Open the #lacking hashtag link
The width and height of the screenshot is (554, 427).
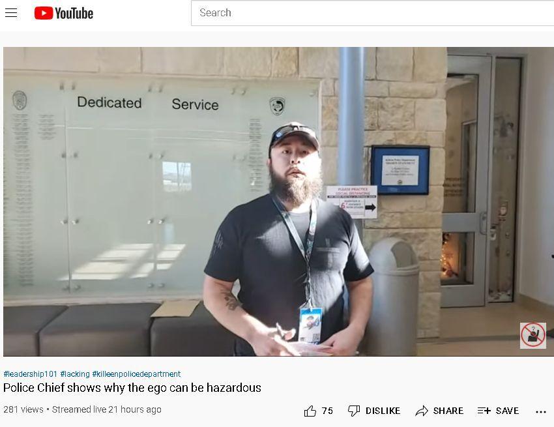[x=75, y=374]
